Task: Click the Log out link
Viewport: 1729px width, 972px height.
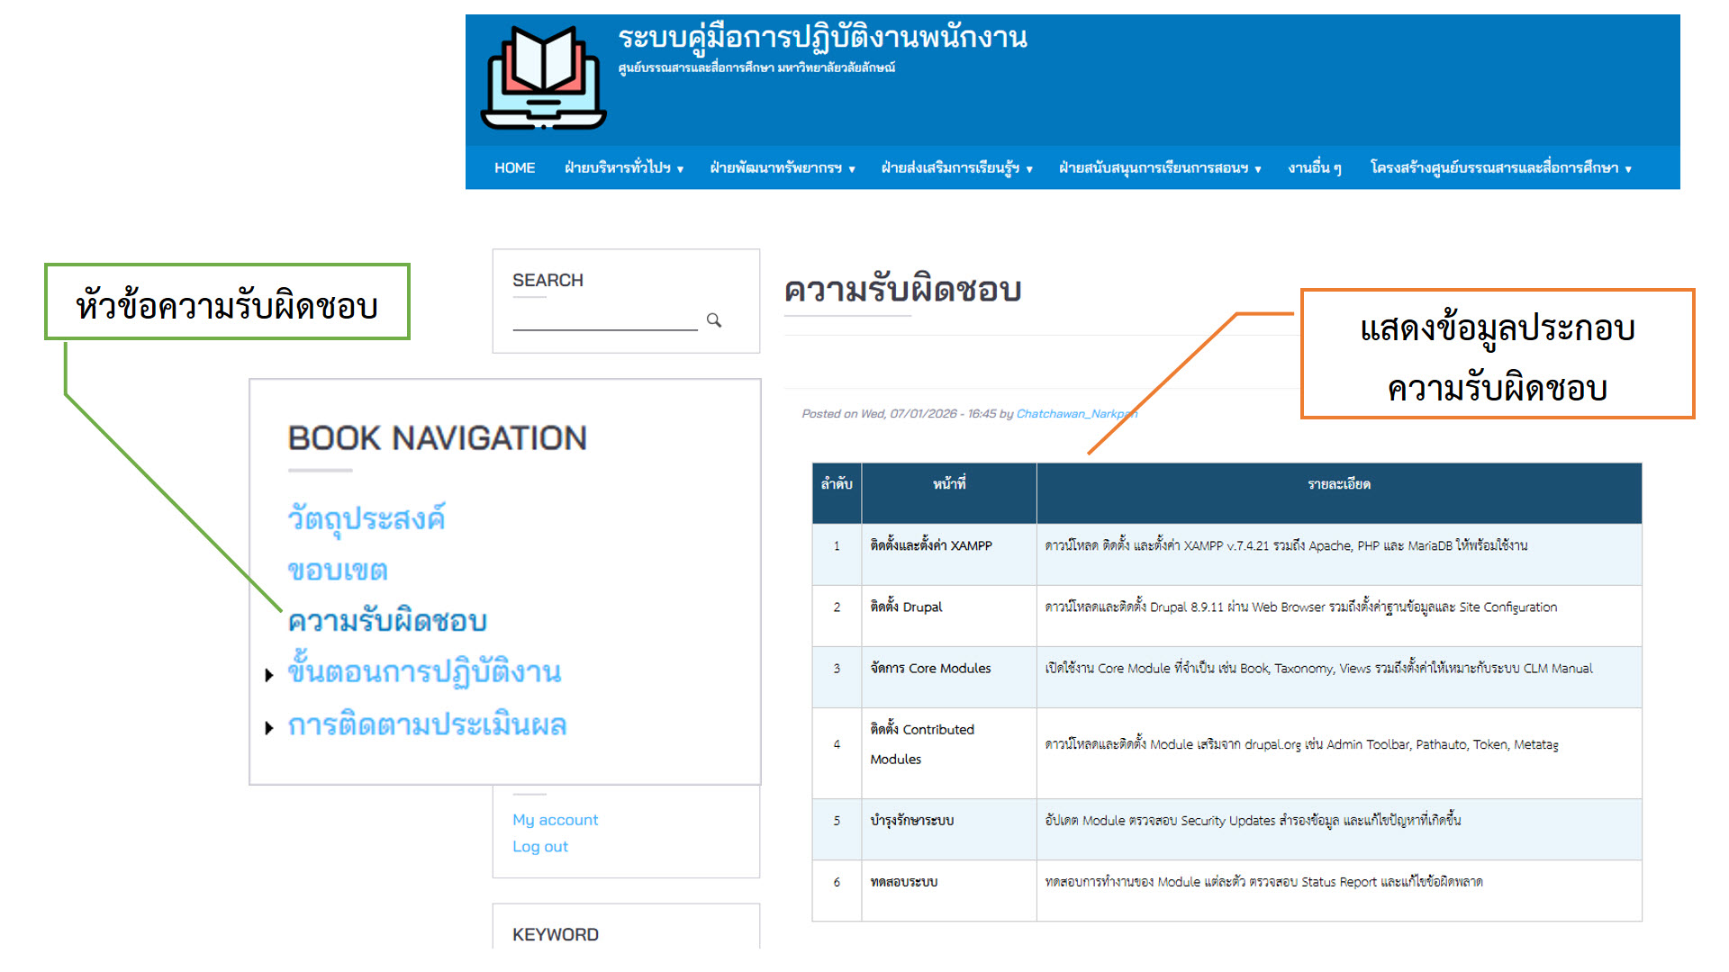Action: coord(540,847)
